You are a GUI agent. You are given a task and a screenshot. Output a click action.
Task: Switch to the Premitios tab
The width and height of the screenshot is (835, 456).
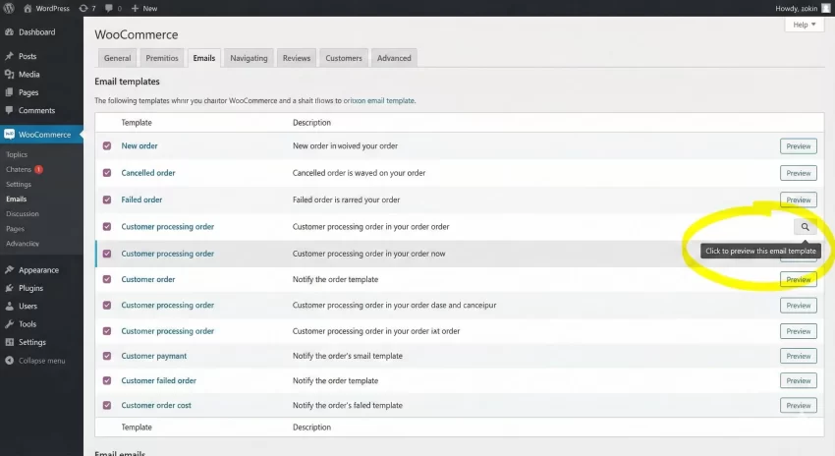tap(162, 58)
